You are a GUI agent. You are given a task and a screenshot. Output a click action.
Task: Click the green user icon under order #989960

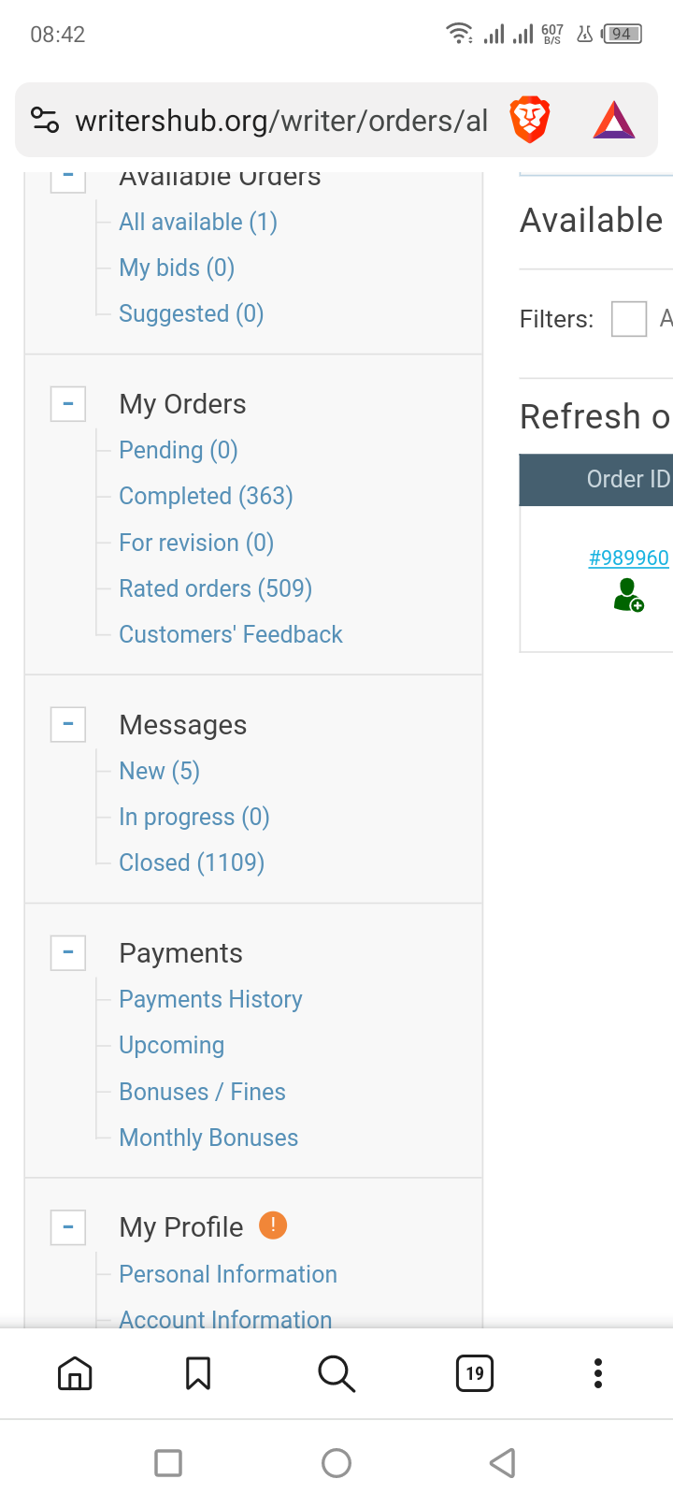click(x=628, y=595)
